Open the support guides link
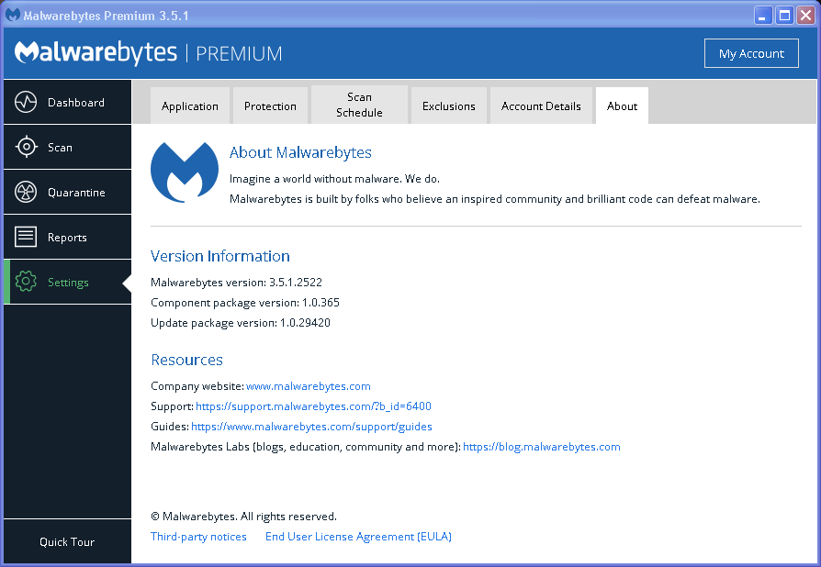The image size is (821, 567). (311, 427)
